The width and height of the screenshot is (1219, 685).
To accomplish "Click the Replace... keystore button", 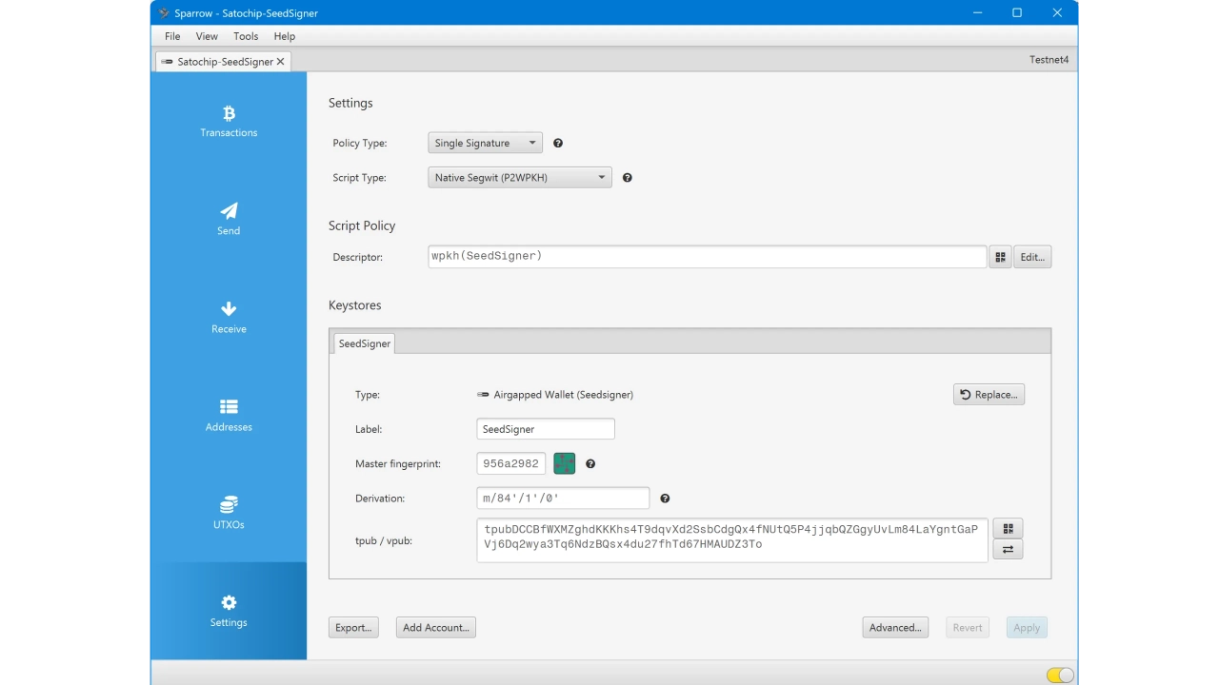I will 989,394.
